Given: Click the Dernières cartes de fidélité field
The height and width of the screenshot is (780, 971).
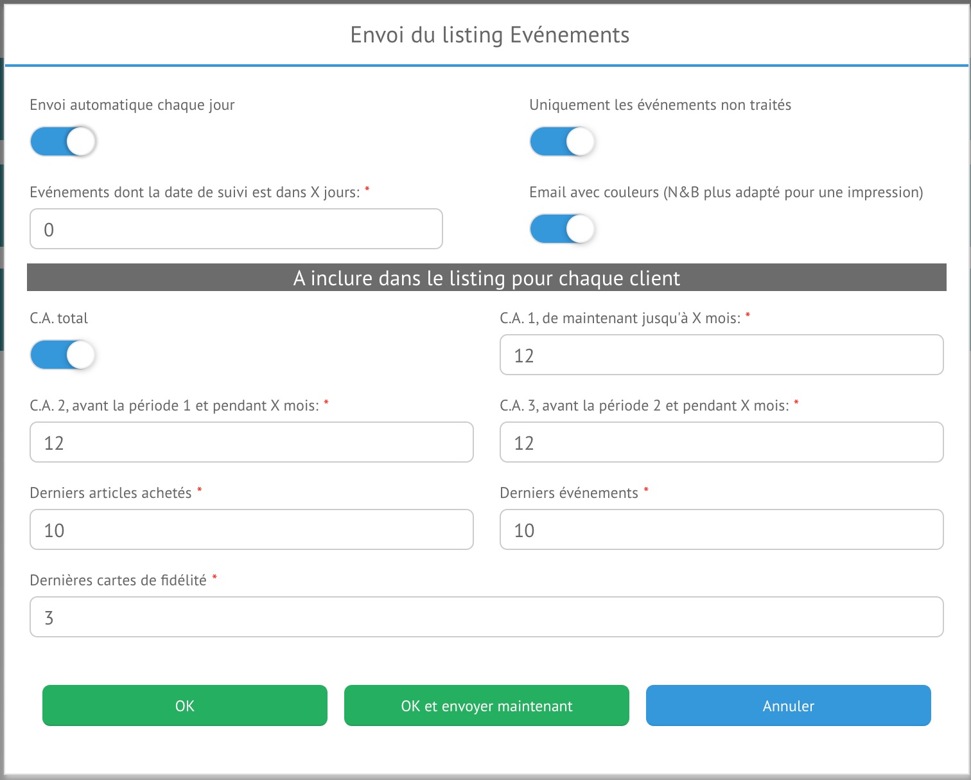Looking at the screenshot, I should (486, 617).
